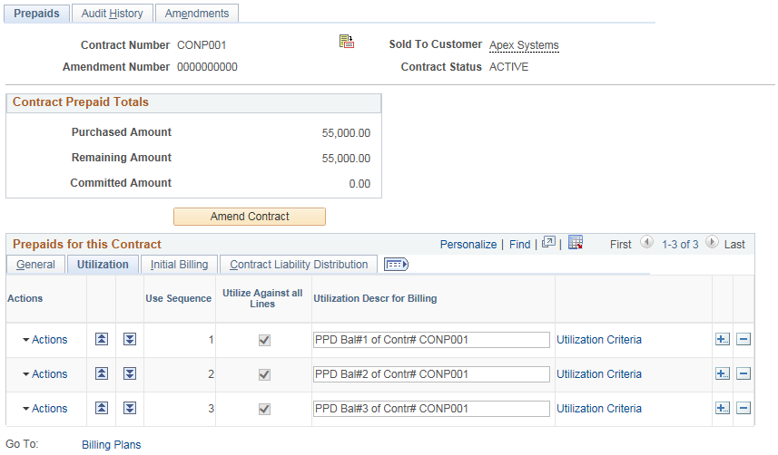The width and height of the screenshot is (778, 455).
Task: Toggle Utilize Against all Lines for sequence 3
Action: (x=264, y=409)
